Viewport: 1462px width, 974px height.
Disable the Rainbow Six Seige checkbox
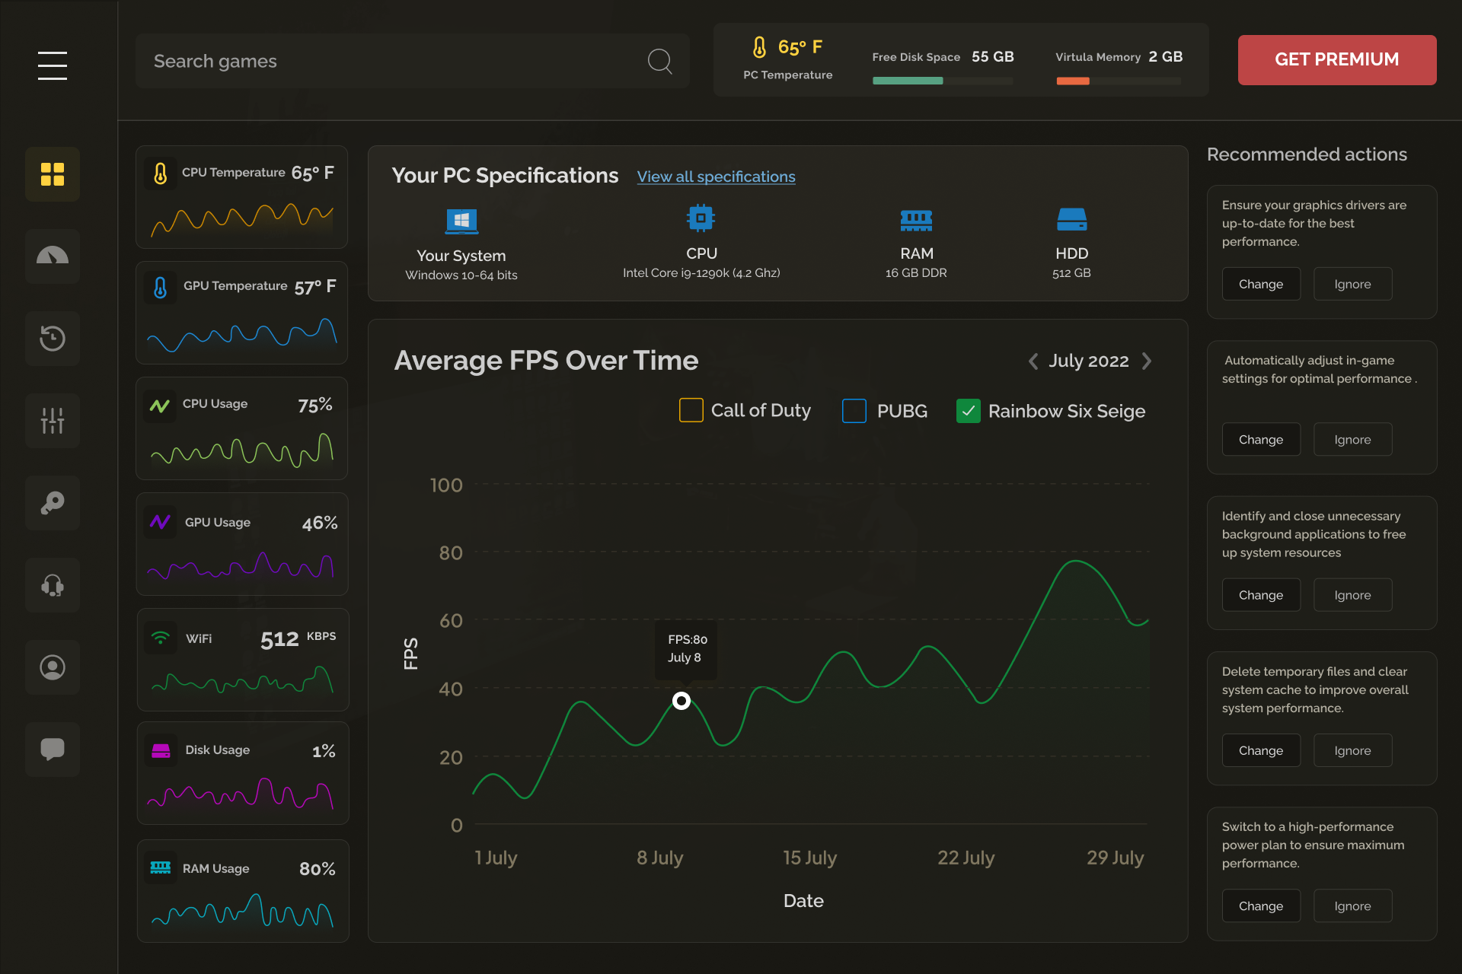[968, 410]
